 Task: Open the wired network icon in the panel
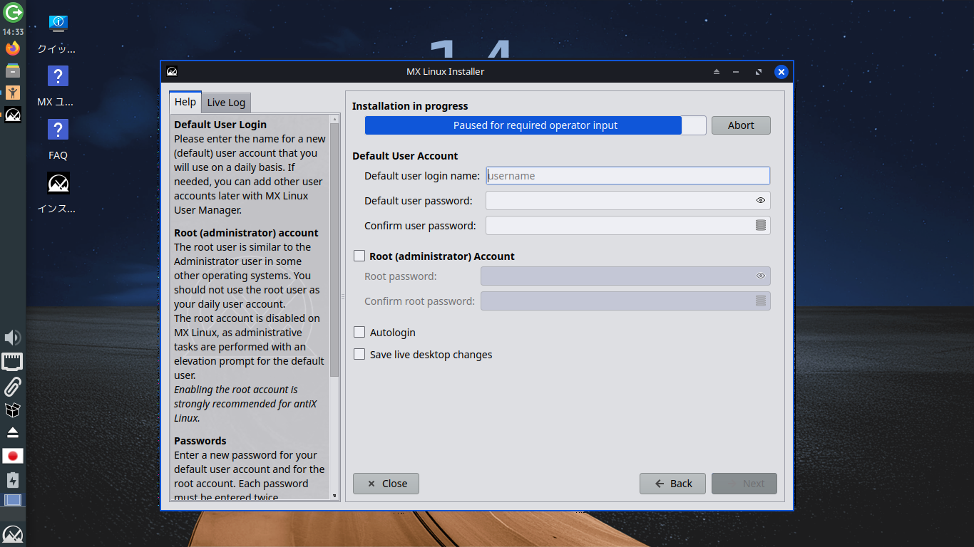coord(13,362)
